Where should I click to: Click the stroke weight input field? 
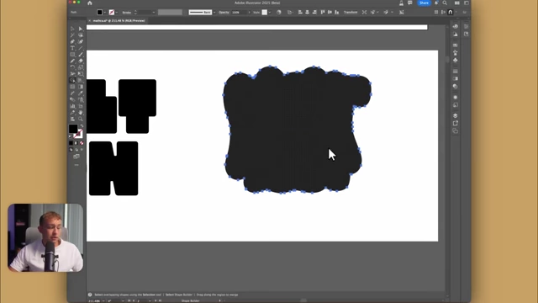[x=144, y=13]
